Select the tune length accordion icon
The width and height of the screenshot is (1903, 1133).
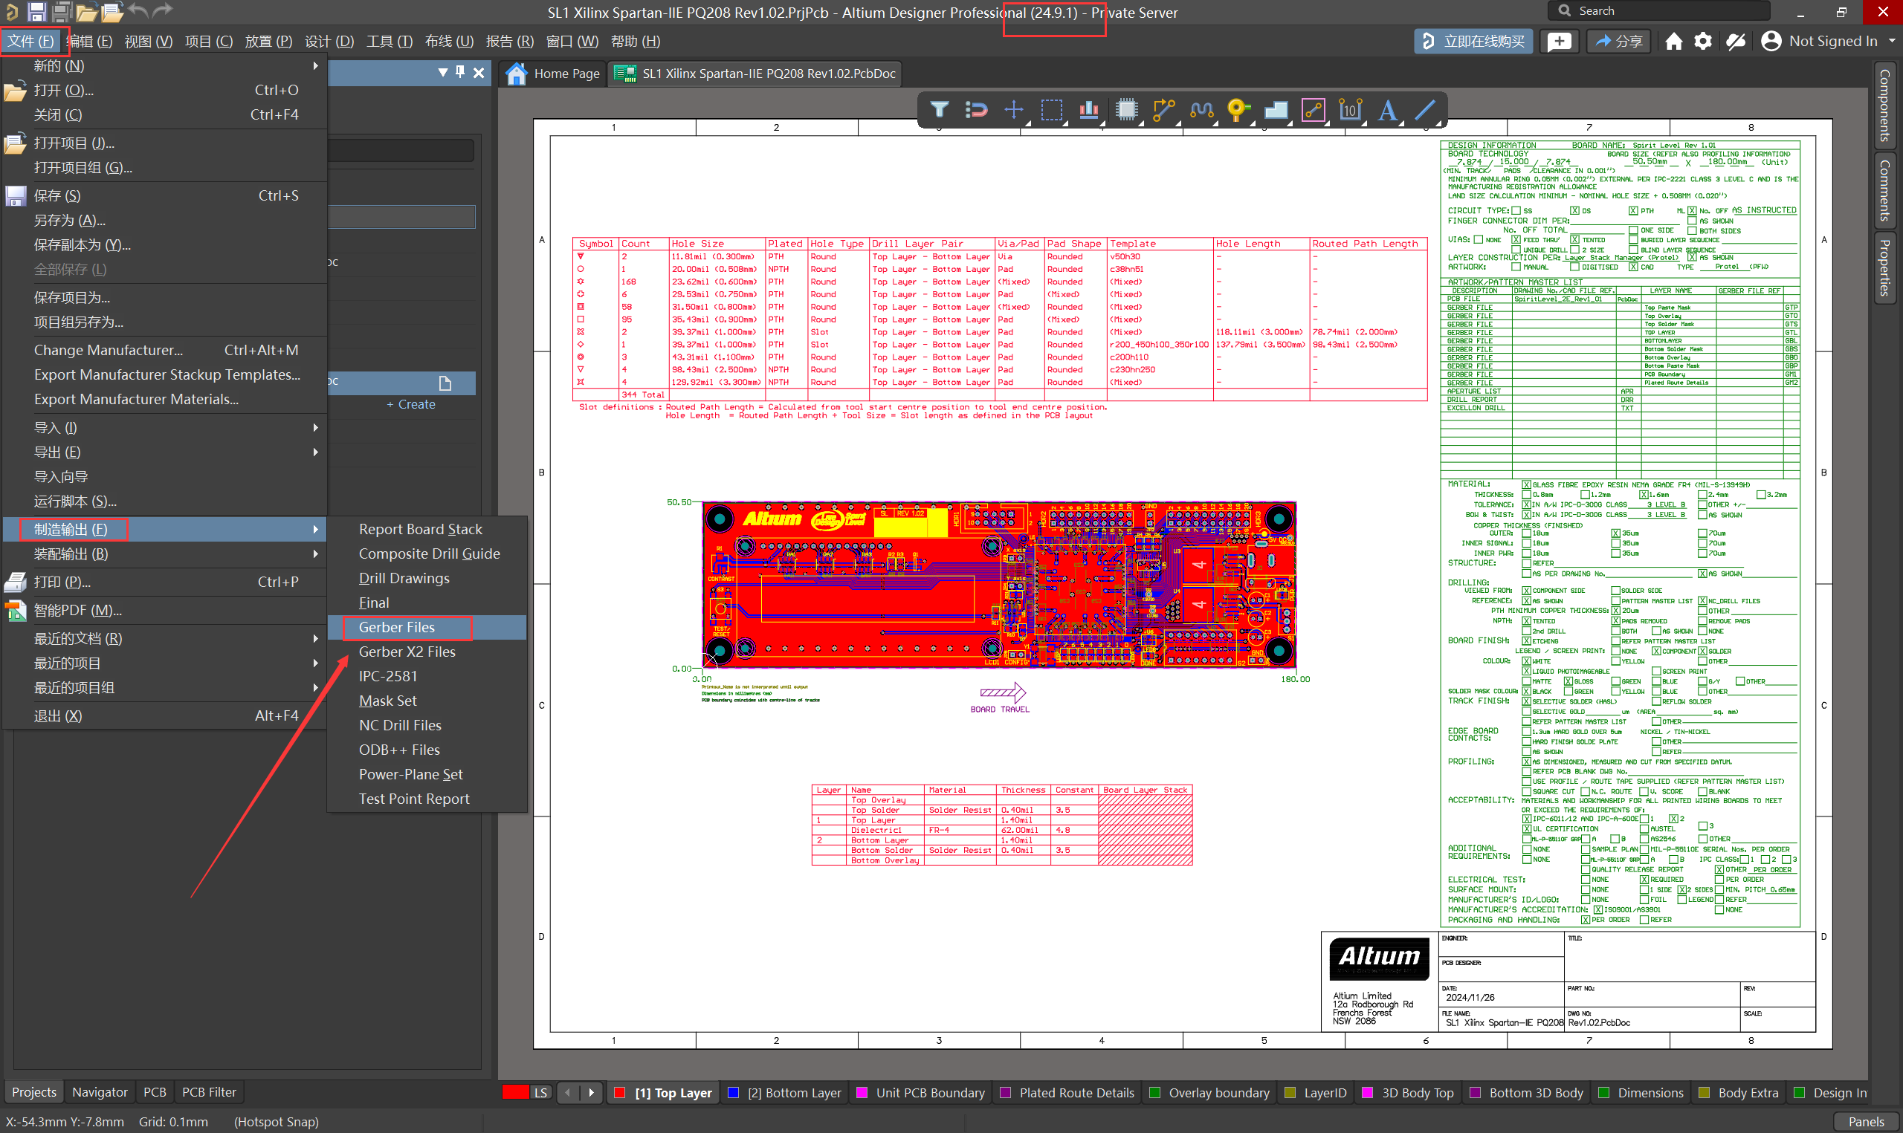(1201, 110)
